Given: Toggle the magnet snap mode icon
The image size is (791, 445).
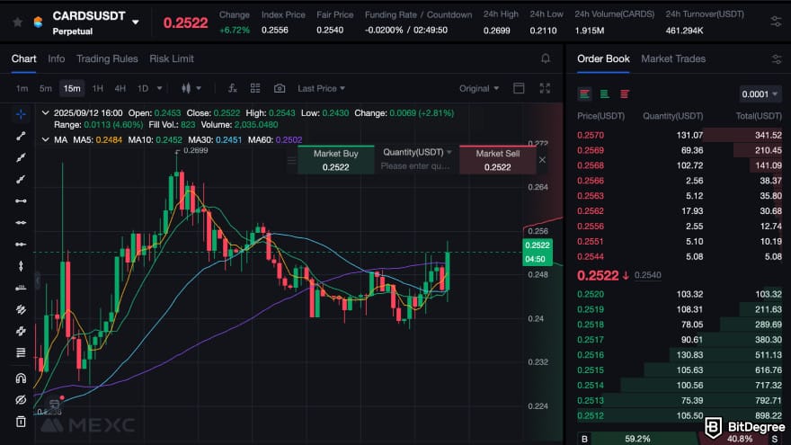Looking at the screenshot, I should click(21, 378).
